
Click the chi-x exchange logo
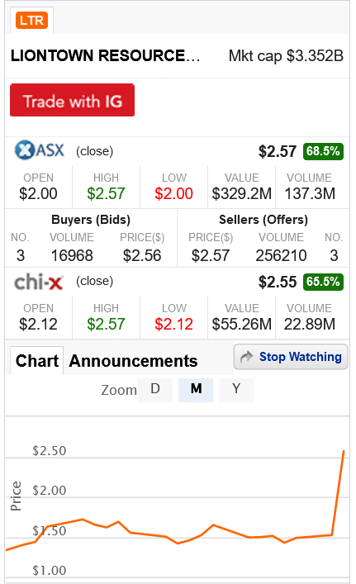(x=39, y=282)
